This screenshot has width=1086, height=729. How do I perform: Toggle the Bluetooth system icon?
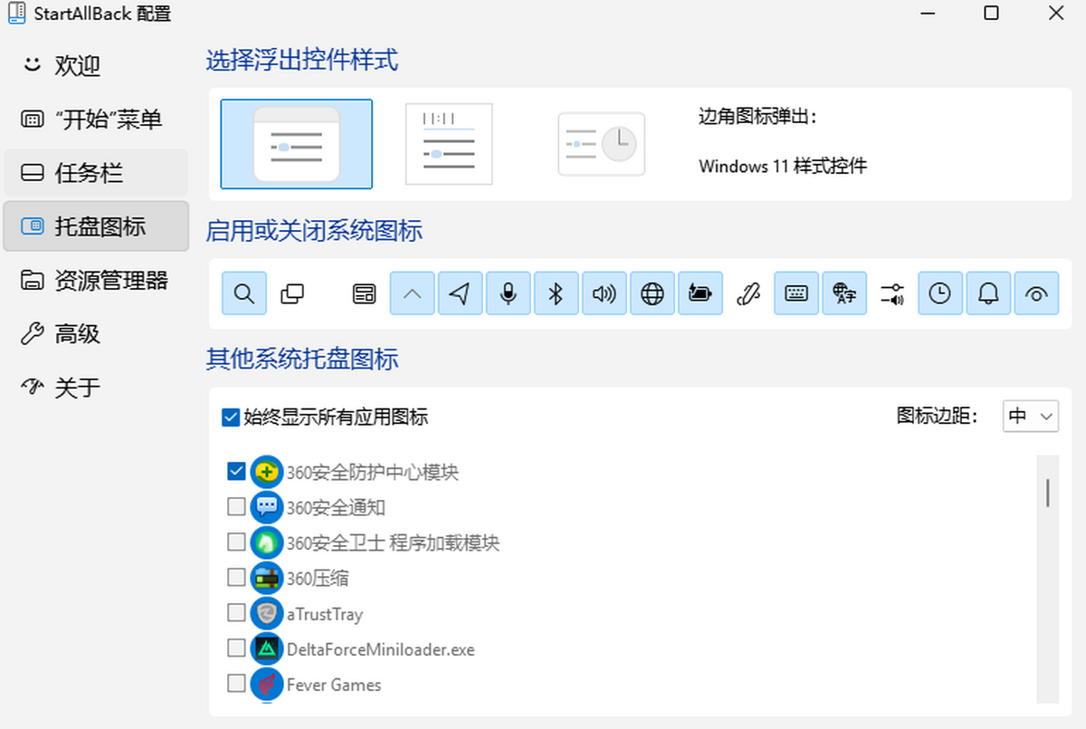(557, 293)
